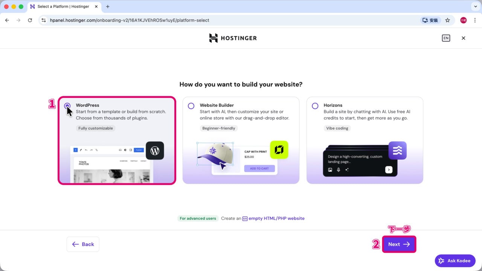The height and width of the screenshot is (271, 482).
Task: Select the WordPress radio button
Action: click(67, 106)
